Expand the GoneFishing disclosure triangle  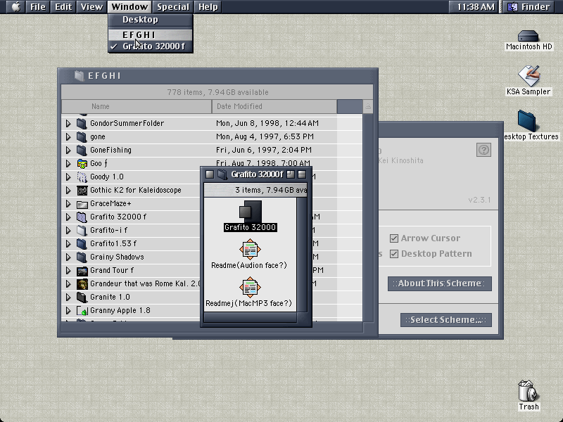(x=68, y=150)
